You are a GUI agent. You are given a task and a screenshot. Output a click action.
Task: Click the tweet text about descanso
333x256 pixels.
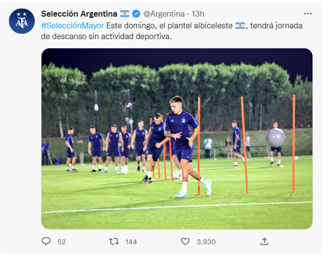[x=172, y=31]
